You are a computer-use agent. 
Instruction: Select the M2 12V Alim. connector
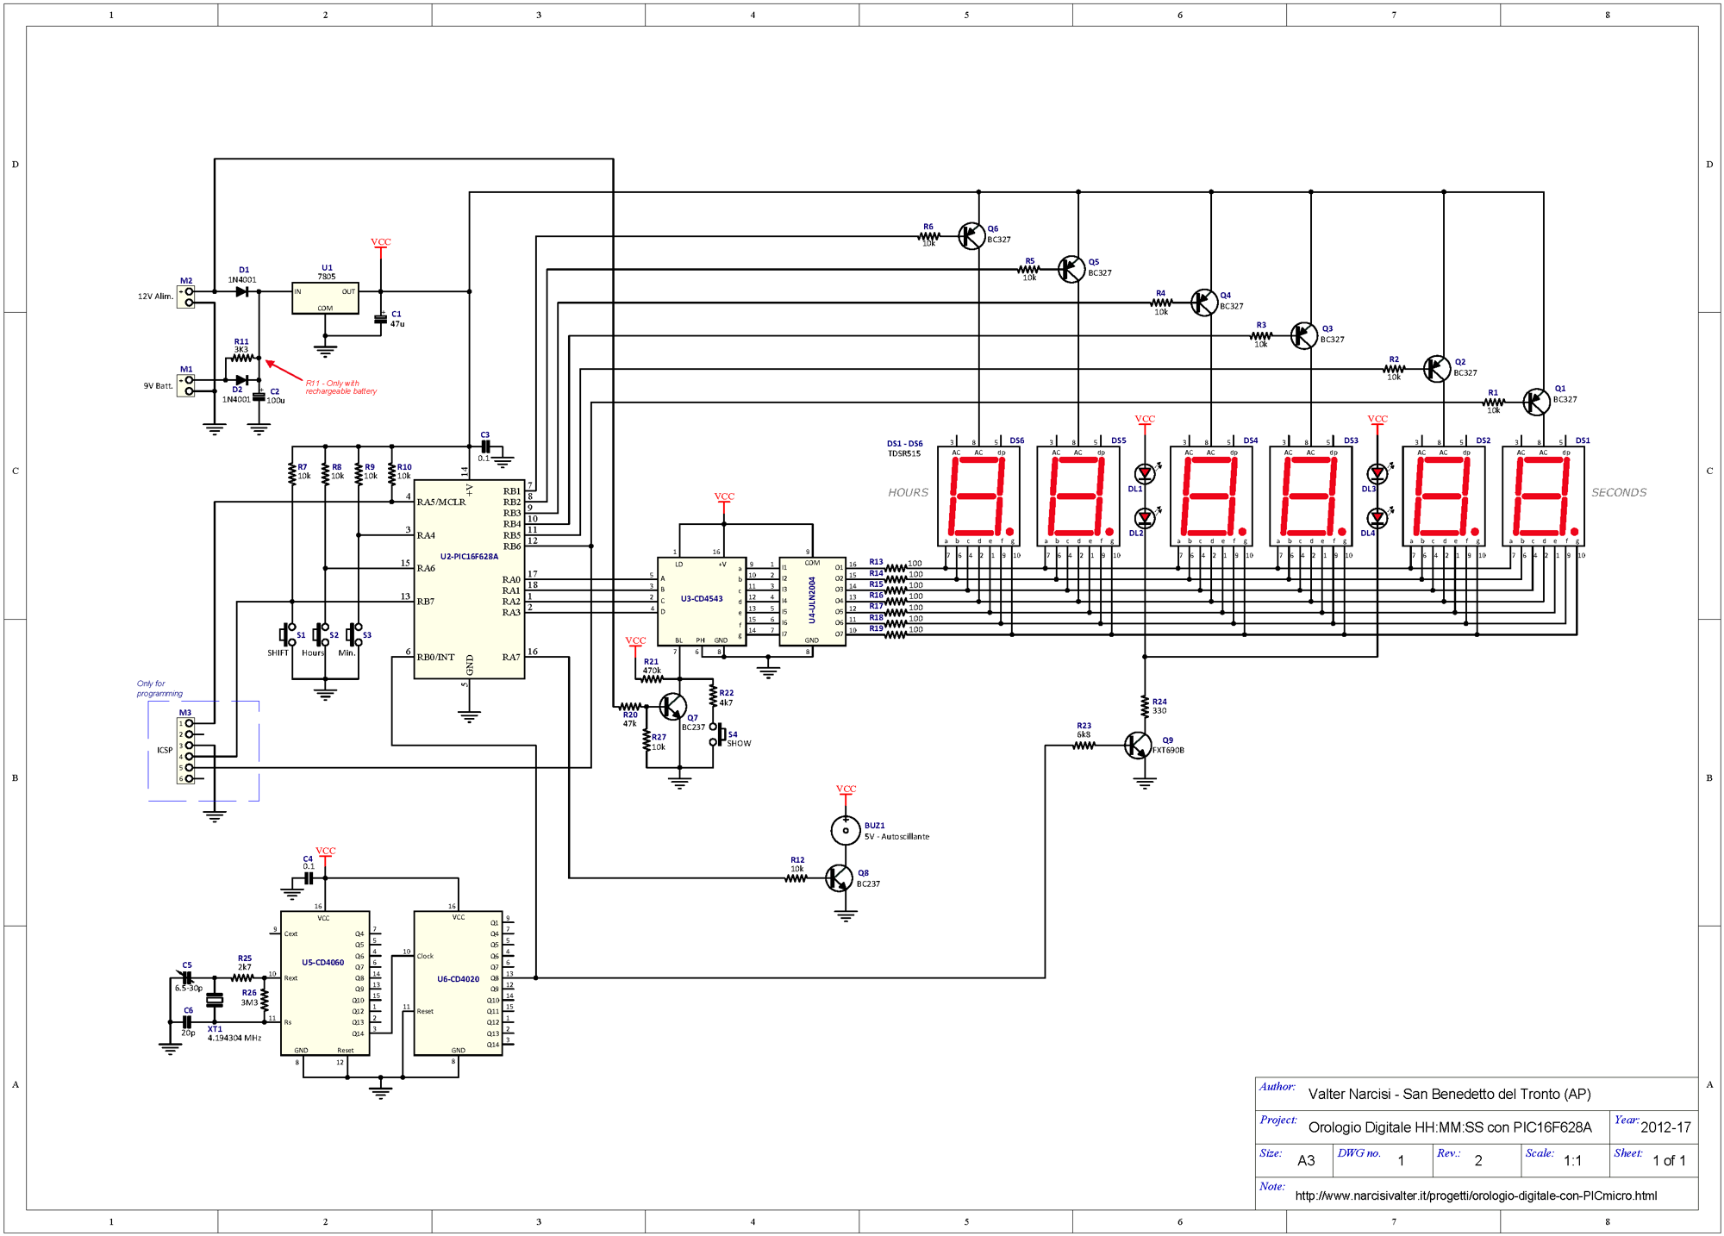click(x=186, y=297)
